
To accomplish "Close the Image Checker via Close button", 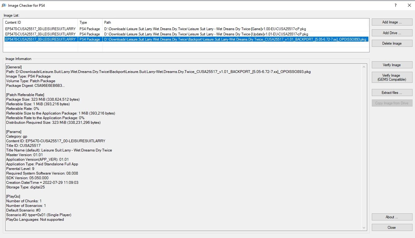I will click(392, 228).
